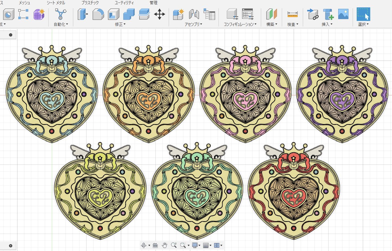Select the Press Pull tool
Image resolution: width=392 pixels, height=251 pixels.
(83, 14)
